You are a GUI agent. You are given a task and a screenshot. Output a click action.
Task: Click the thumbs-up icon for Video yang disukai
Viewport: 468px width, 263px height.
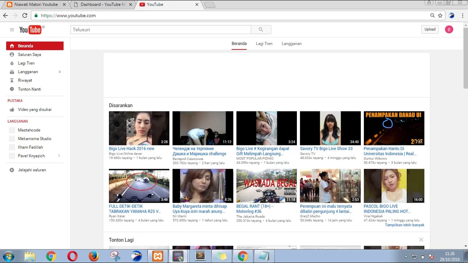coord(12,110)
